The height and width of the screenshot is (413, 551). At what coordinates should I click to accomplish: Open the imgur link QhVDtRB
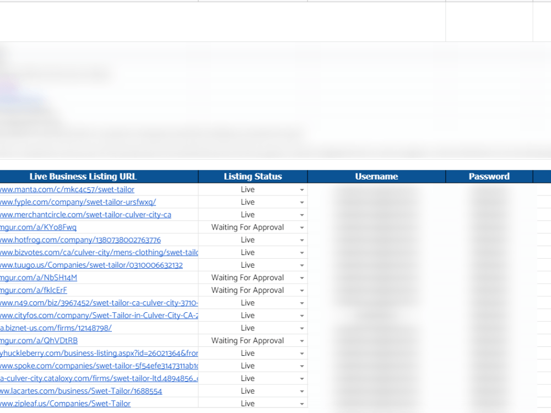[x=39, y=341]
